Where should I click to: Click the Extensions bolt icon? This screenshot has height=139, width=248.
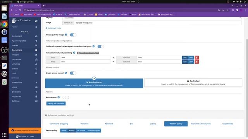(x=36, y=82)
